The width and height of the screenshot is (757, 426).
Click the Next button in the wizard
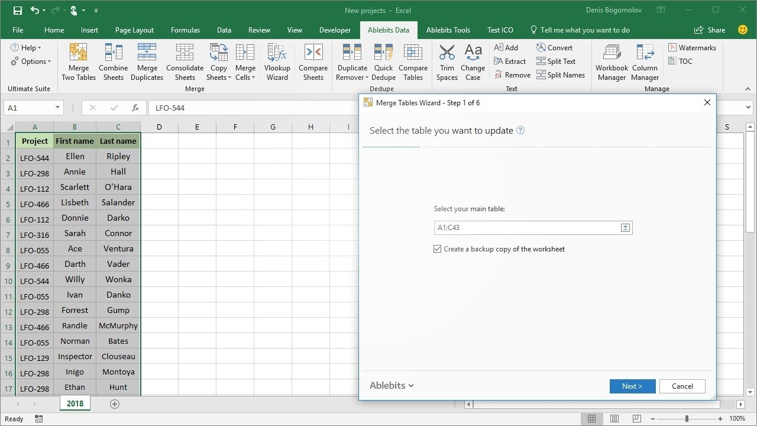tap(632, 386)
